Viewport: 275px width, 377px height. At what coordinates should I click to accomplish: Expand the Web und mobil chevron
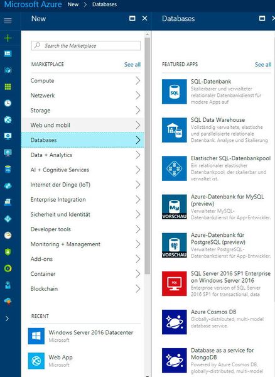(x=138, y=125)
